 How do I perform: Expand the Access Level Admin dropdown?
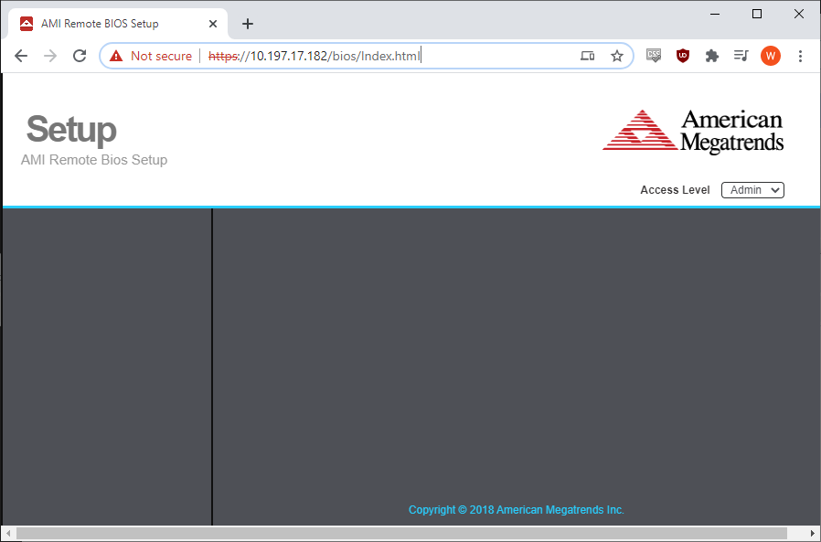[752, 190]
